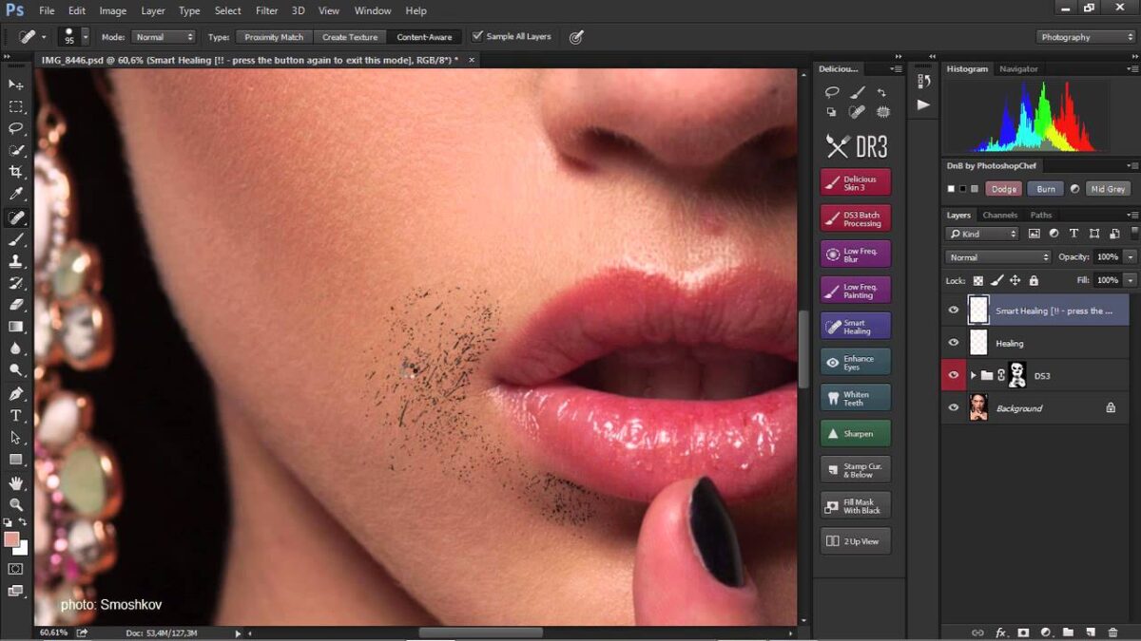Pick the Type tool
Image resolution: width=1141 pixels, height=641 pixels.
[x=16, y=416]
